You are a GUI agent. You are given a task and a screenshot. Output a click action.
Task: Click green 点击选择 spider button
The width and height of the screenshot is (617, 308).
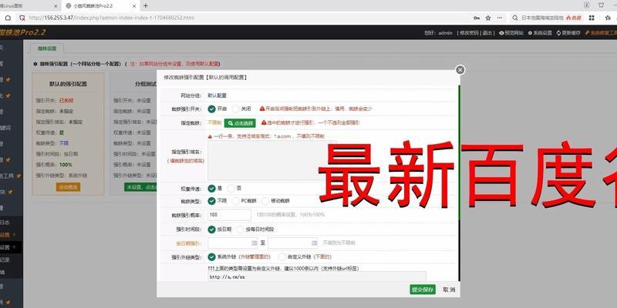pos(240,123)
